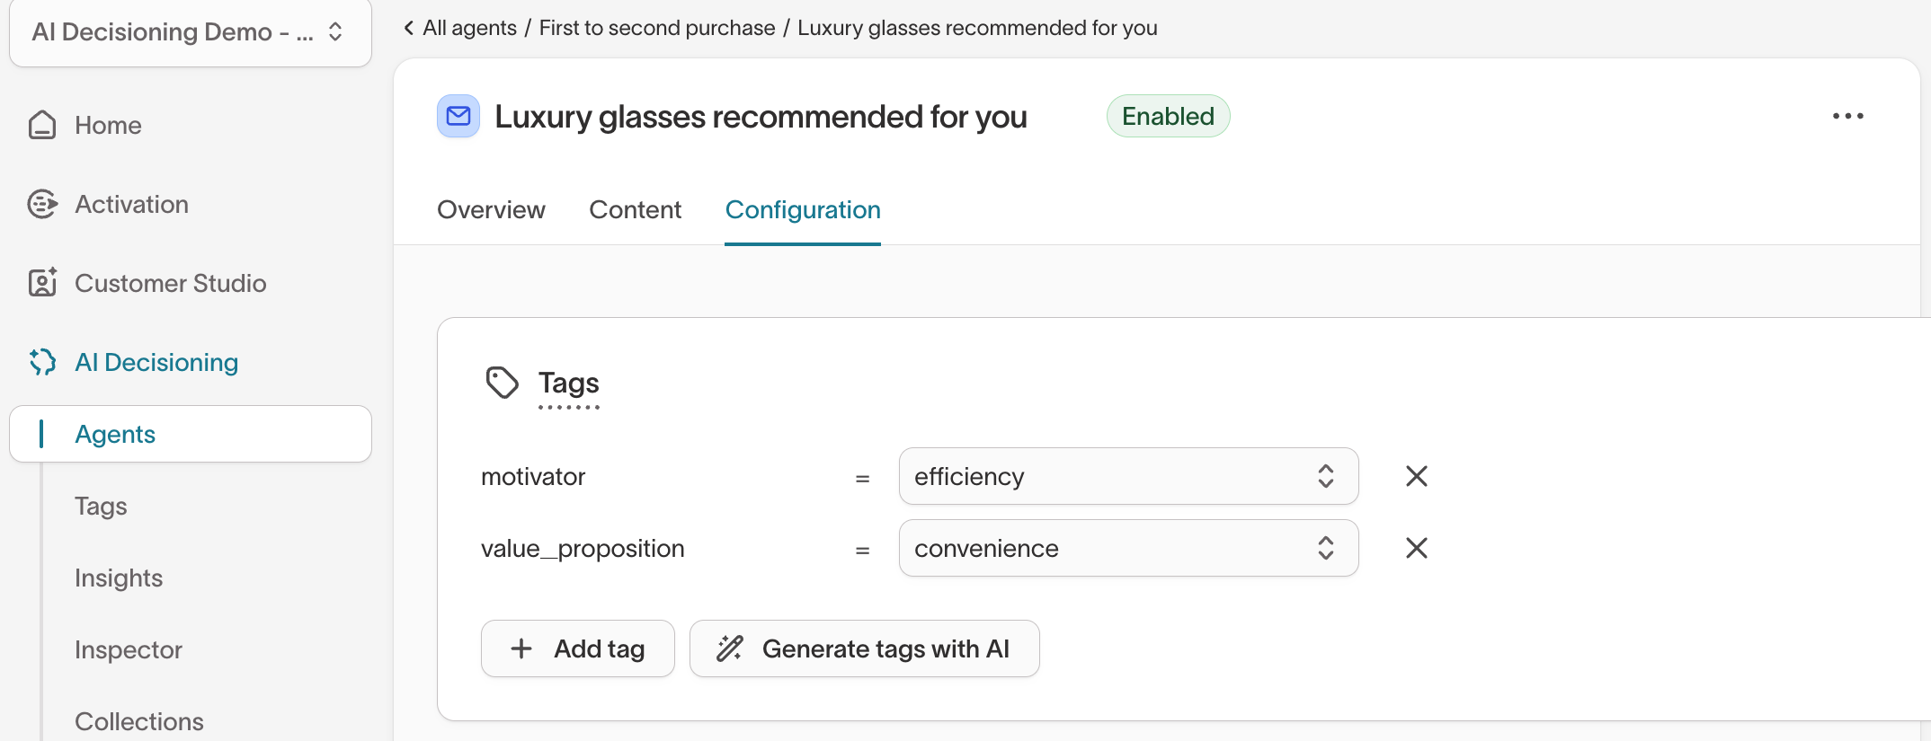Image resolution: width=1931 pixels, height=741 pixels.
Task: Select the AI Decisioning sidebar icon
Action: pos(41,362)
